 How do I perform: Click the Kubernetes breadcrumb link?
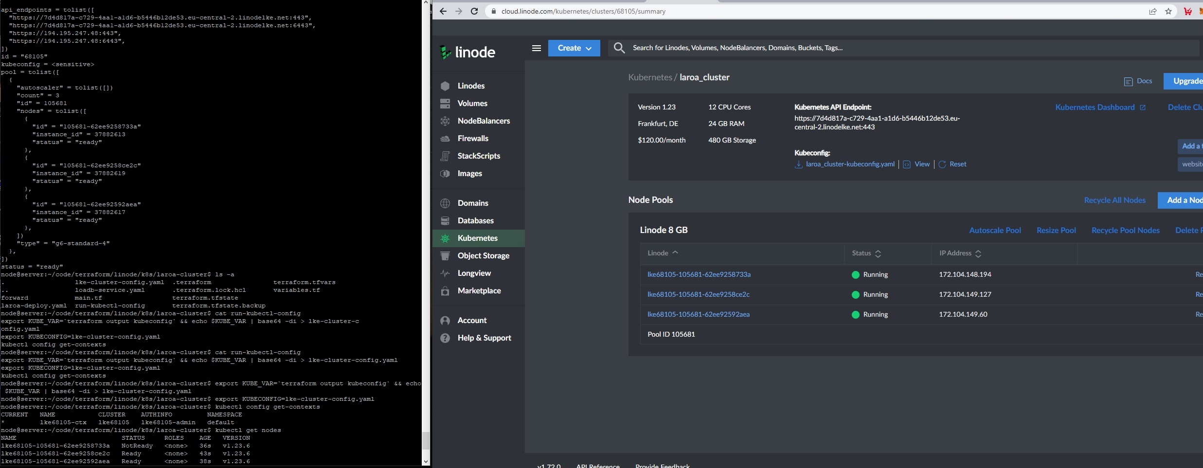click(650, 77)
